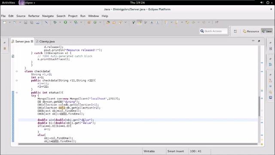Open the system volume indicator
The image size is (275, 155).
coord(262,3)
